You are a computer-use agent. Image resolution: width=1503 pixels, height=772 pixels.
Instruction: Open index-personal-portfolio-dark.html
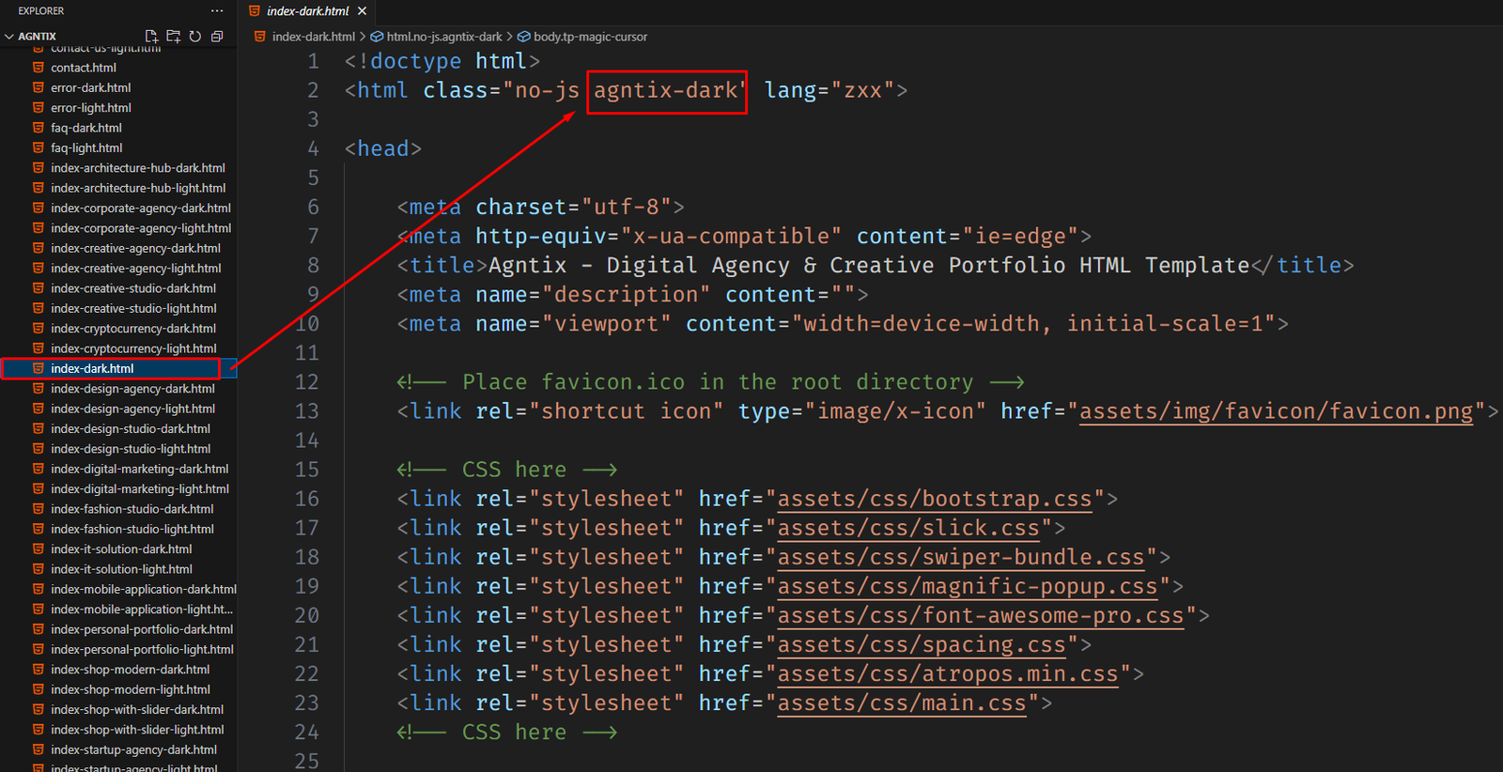point(142,629)
